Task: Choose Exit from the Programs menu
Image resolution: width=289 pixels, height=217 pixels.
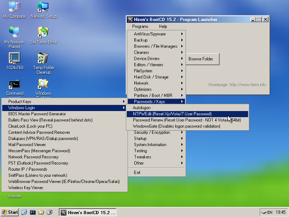Action: (x=157, y=173)
